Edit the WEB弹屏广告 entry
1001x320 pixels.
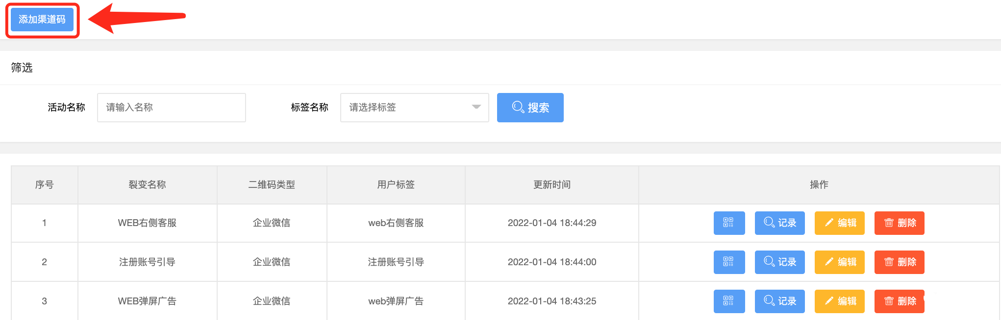(x=839, y=301)
